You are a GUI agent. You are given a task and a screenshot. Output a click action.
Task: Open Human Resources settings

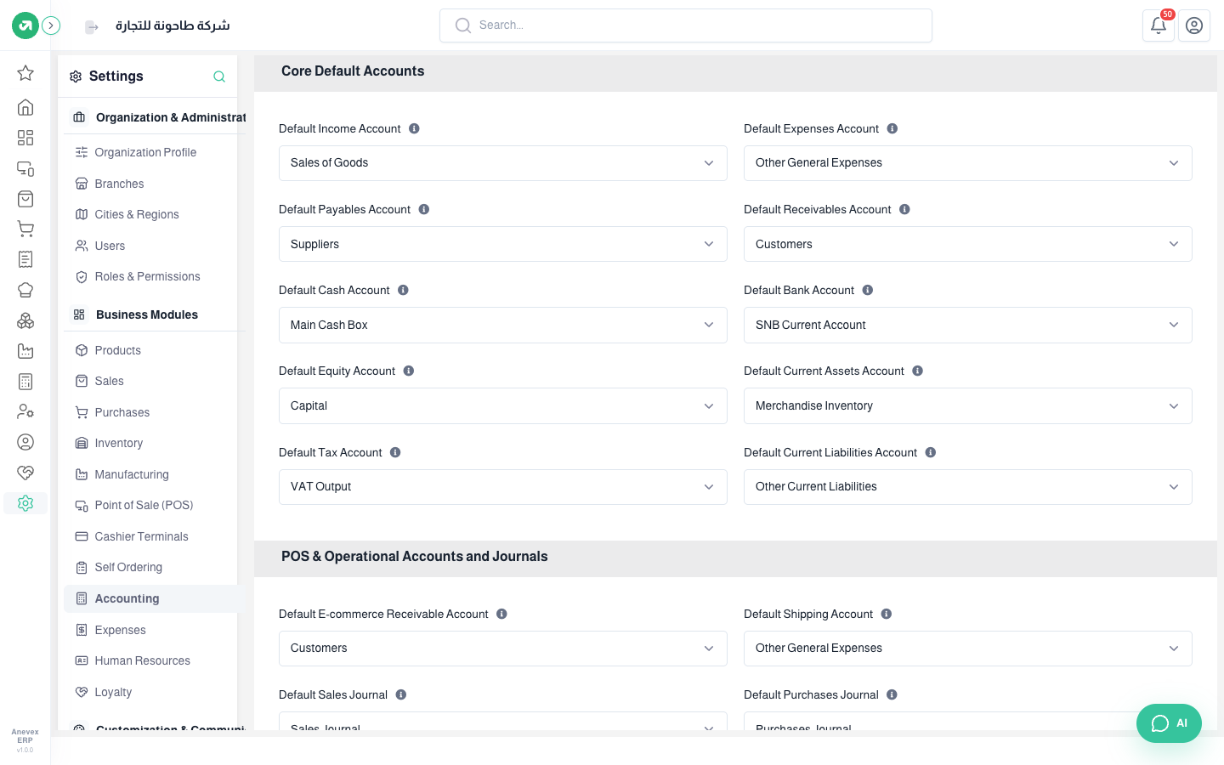pyautogui.click(x=142, y=660)
